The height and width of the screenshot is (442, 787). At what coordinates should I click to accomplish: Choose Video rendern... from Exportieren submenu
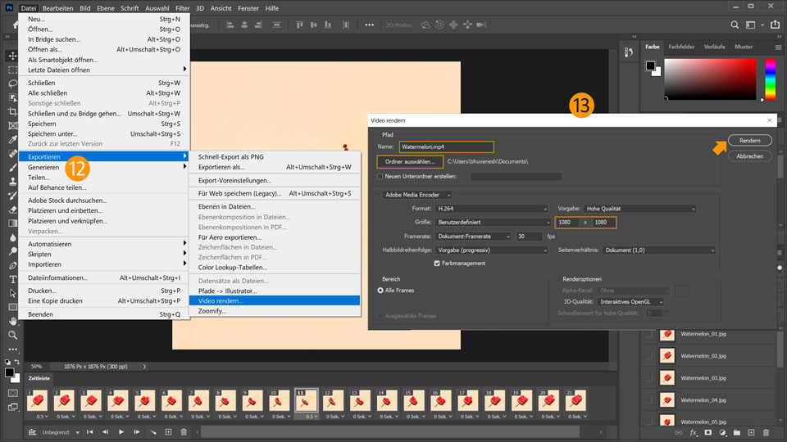[221, 300]
